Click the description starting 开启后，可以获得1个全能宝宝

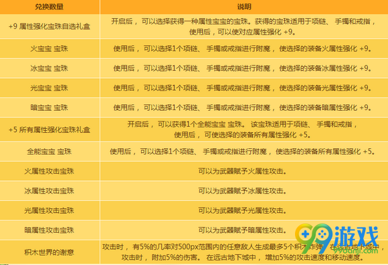tap(242, 129)
